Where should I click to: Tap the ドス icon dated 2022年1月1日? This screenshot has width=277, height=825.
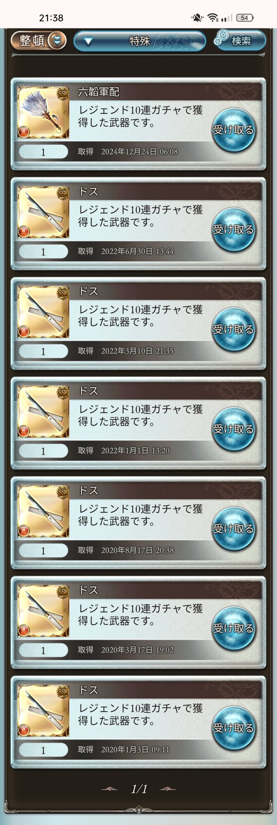43,412
